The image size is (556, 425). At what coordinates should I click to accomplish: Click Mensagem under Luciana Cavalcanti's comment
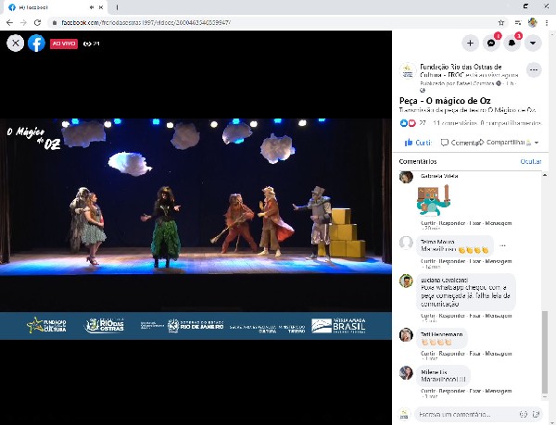point(499,316)
